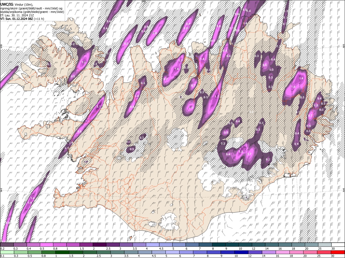Screen dimensions: 345x258
Task: Select the pale green 0.1 rain legend swatch
Action: 7,252
